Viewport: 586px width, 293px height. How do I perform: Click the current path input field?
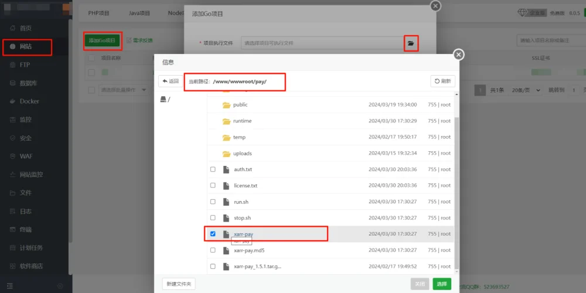tap(234, 81)
